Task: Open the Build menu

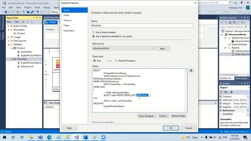Action: point(37,7)
